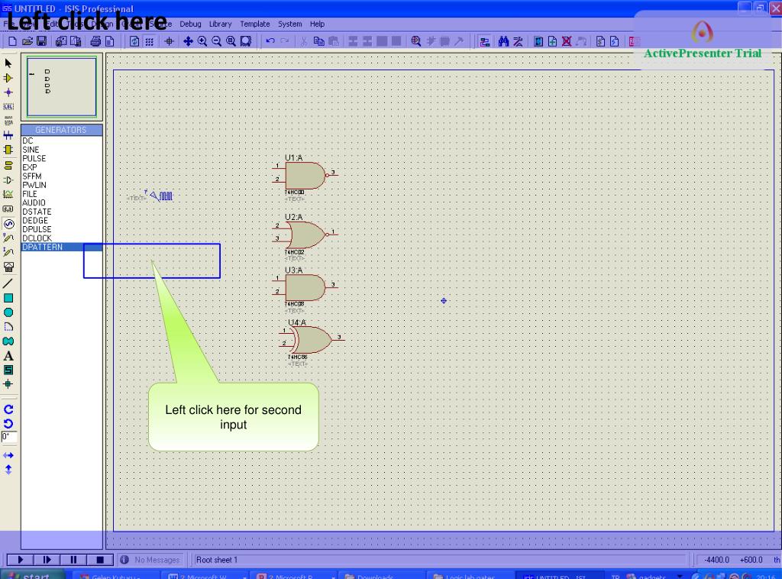Open a design with the folder icon
This screenshot has height=579, width=782.
pyautogui.click(x=27, y=41)
